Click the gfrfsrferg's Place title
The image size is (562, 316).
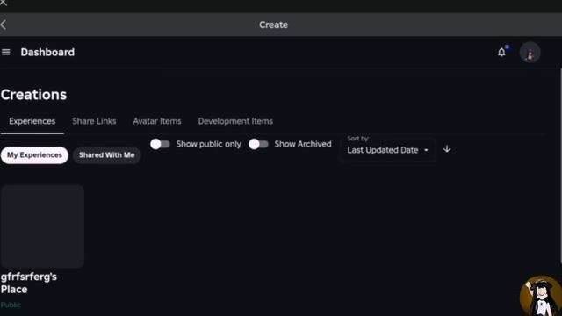click(x=29, y=283)
